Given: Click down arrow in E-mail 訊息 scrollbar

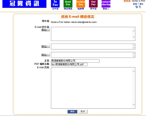Looking at the screenshot, I should (134, 104).
